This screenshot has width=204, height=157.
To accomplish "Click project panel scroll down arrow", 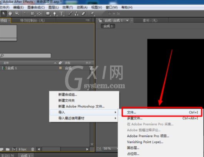I will point(92,144).
